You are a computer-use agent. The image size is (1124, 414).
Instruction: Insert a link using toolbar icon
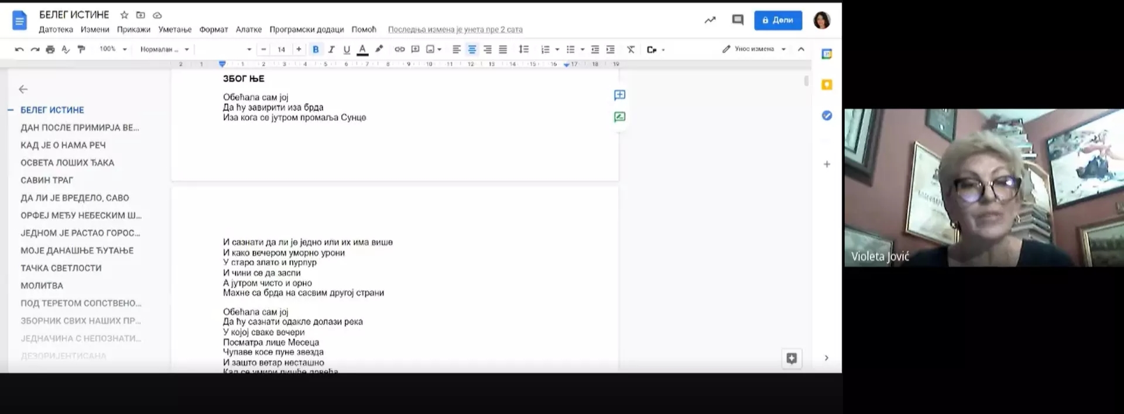pos(399,50)
